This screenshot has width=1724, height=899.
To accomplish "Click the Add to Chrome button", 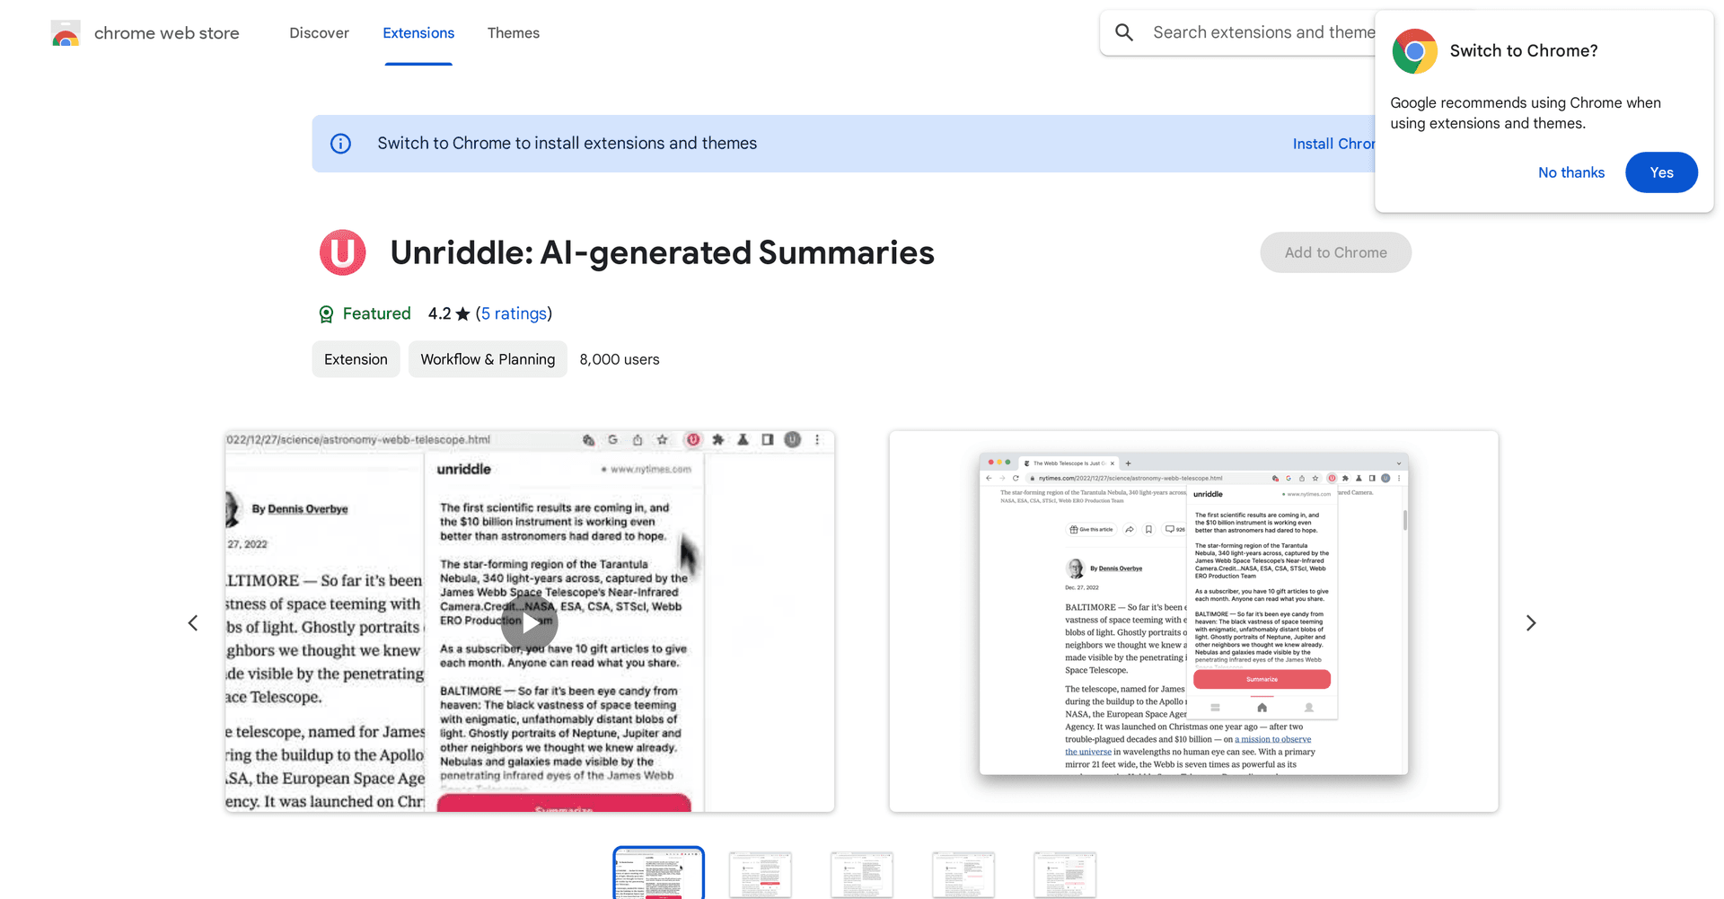I will pos(1335,252).
